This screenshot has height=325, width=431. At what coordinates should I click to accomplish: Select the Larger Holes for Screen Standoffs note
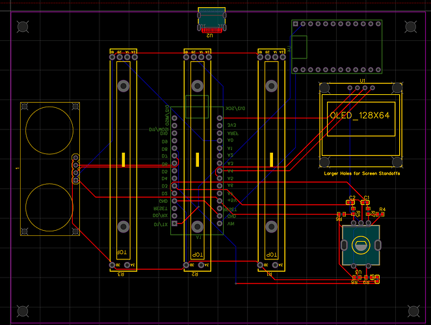coord(361,174)
